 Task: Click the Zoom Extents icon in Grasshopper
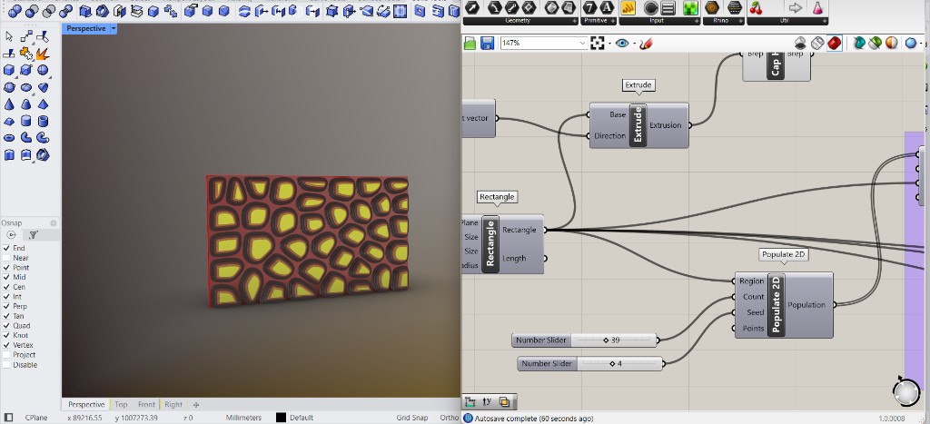pyautogui.click(x=598, y=43)
